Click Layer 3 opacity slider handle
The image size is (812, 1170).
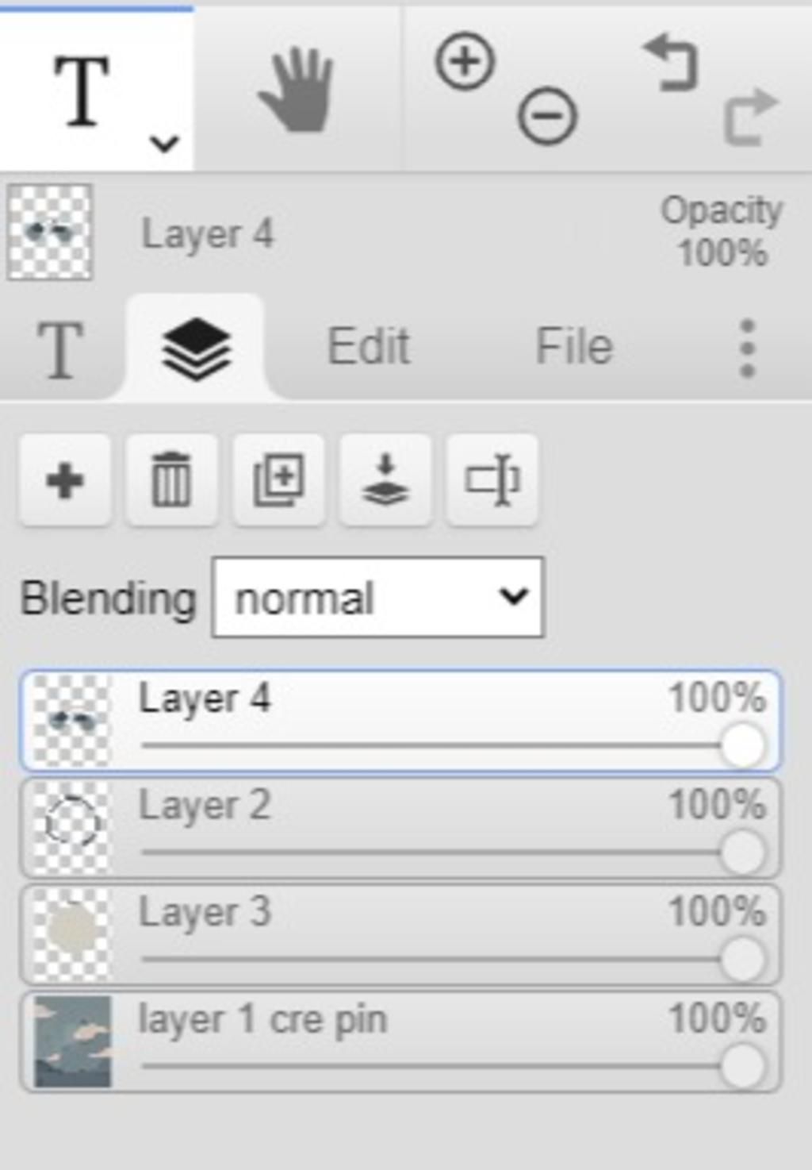(743, 959)
